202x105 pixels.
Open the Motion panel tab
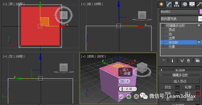[x=184, y=4]
